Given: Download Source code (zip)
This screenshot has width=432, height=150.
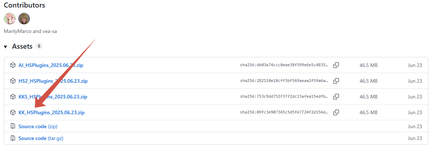Looking at the screenshot, I should (x=38, y=126).
